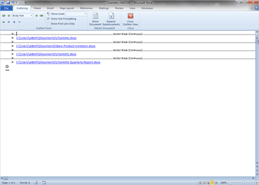Viewport: 259px width, 185px height.
Task: Switch to the Home tab
Action: (37, 8)
